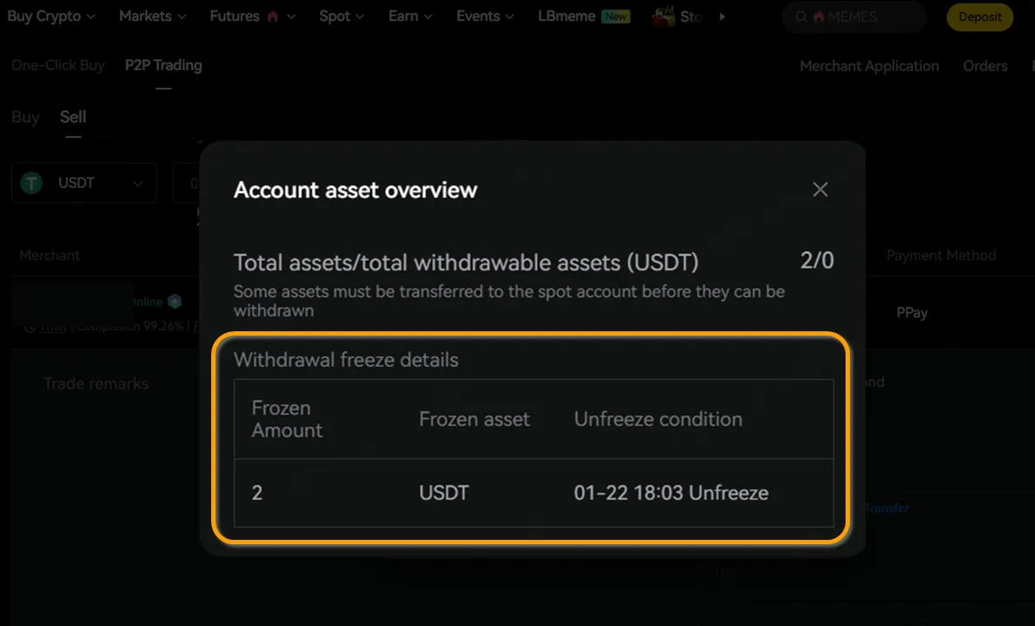Expand the Events menu
1035x626 pixels.
(x=485, y=17)
